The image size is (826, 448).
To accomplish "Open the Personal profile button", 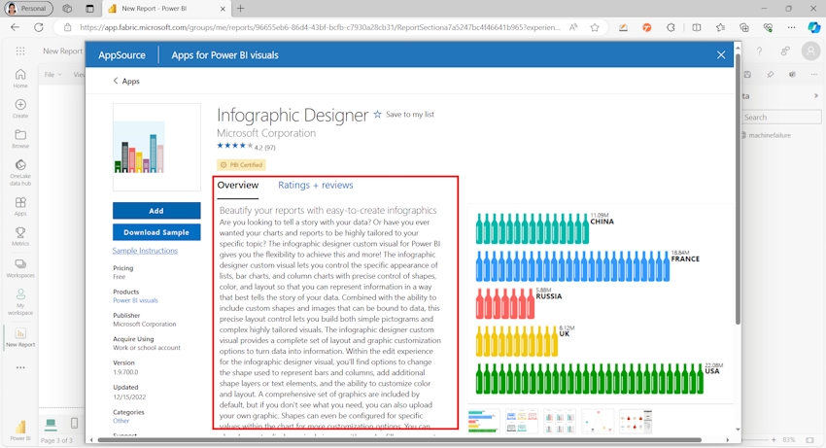I will [x=28, y=9].
